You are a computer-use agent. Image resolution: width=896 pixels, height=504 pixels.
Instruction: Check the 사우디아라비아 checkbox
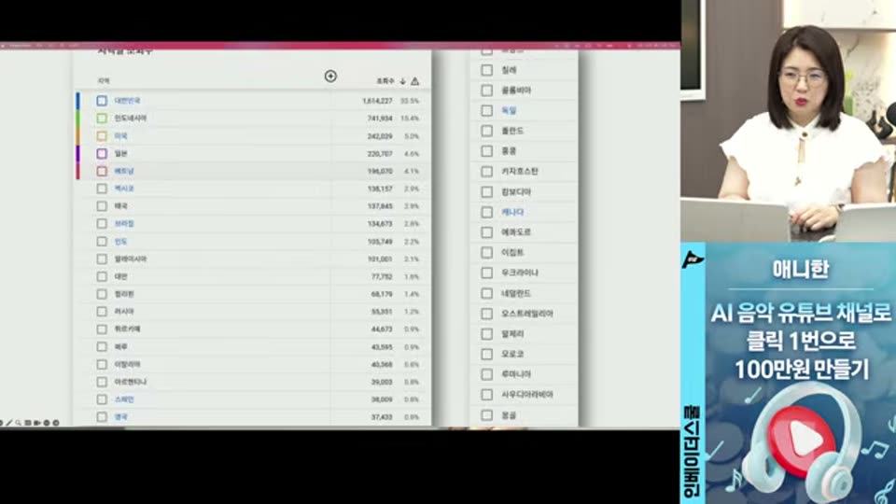[487, 395]
